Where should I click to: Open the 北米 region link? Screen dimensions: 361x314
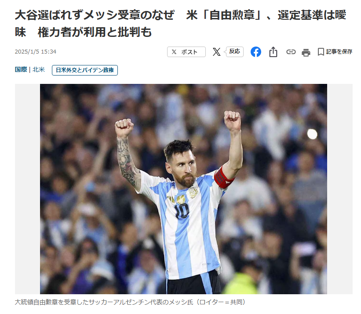[38, 70]
